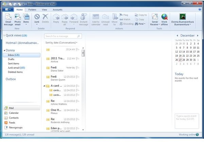This screenshot has width=204, height=142.
Task: Flag the Darren Quinn message
Action: pyautogui.click(x=78, y=77)
